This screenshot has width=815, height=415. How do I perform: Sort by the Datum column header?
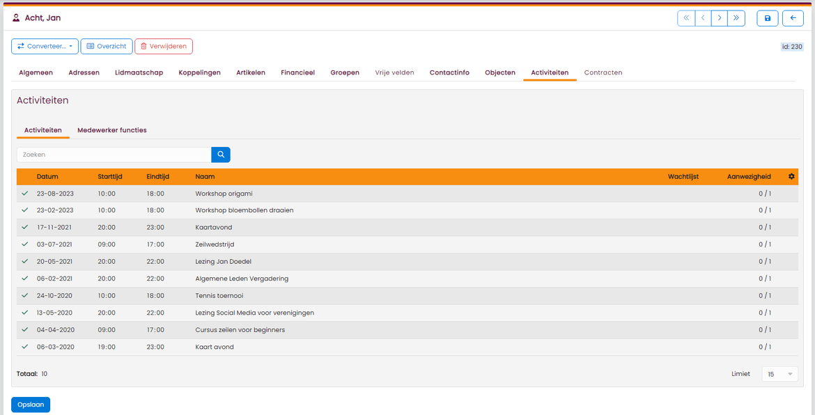tap(47, 177)
